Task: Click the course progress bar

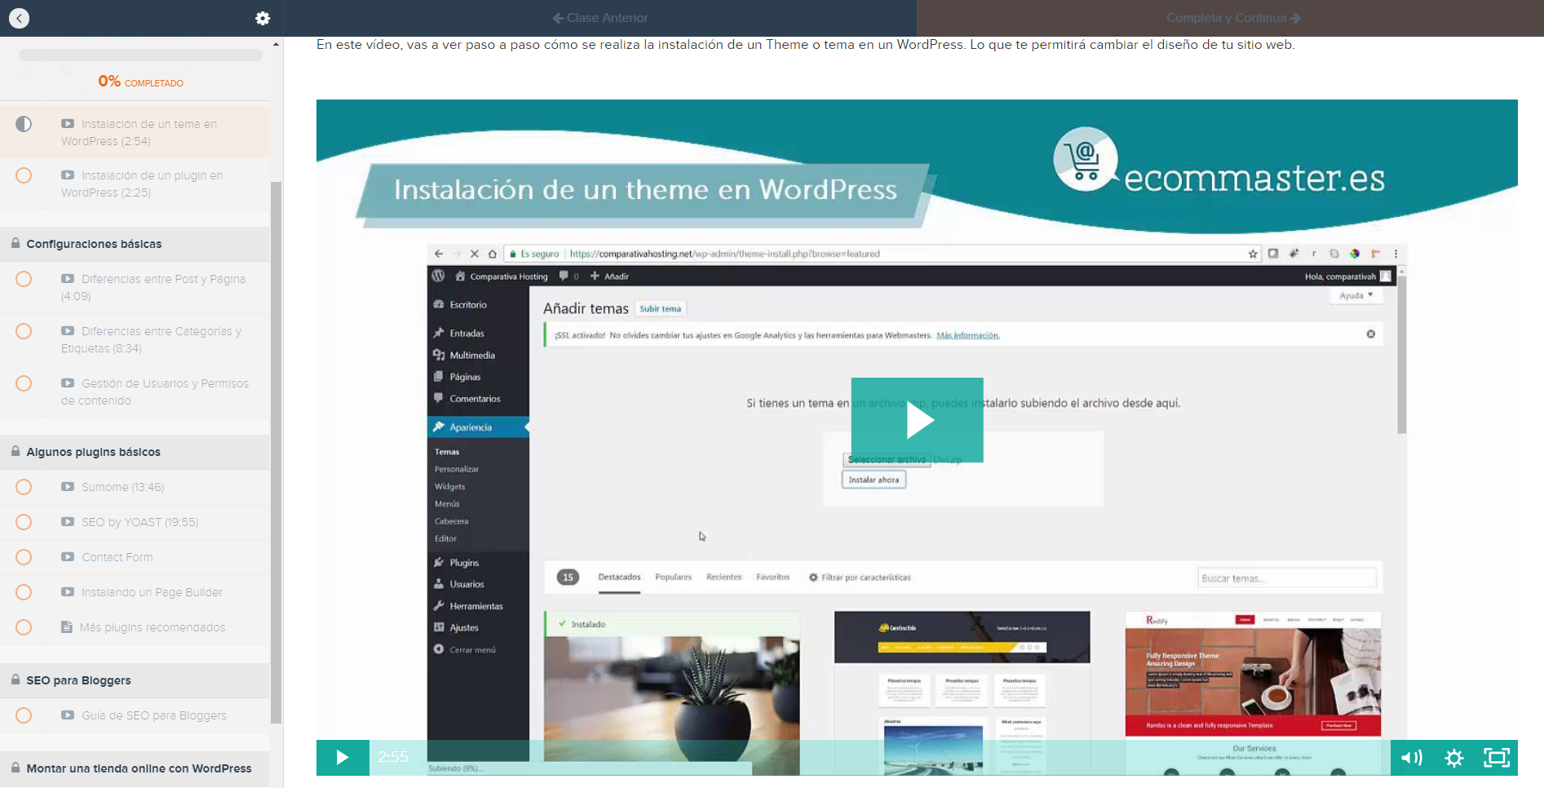Action: (140, 55)
